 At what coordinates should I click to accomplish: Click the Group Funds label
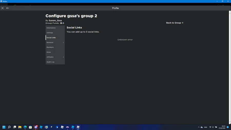52,23
